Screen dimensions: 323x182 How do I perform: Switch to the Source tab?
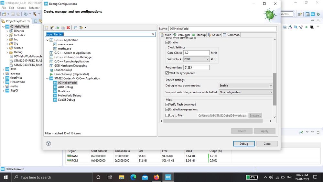(x=214, y=35)
